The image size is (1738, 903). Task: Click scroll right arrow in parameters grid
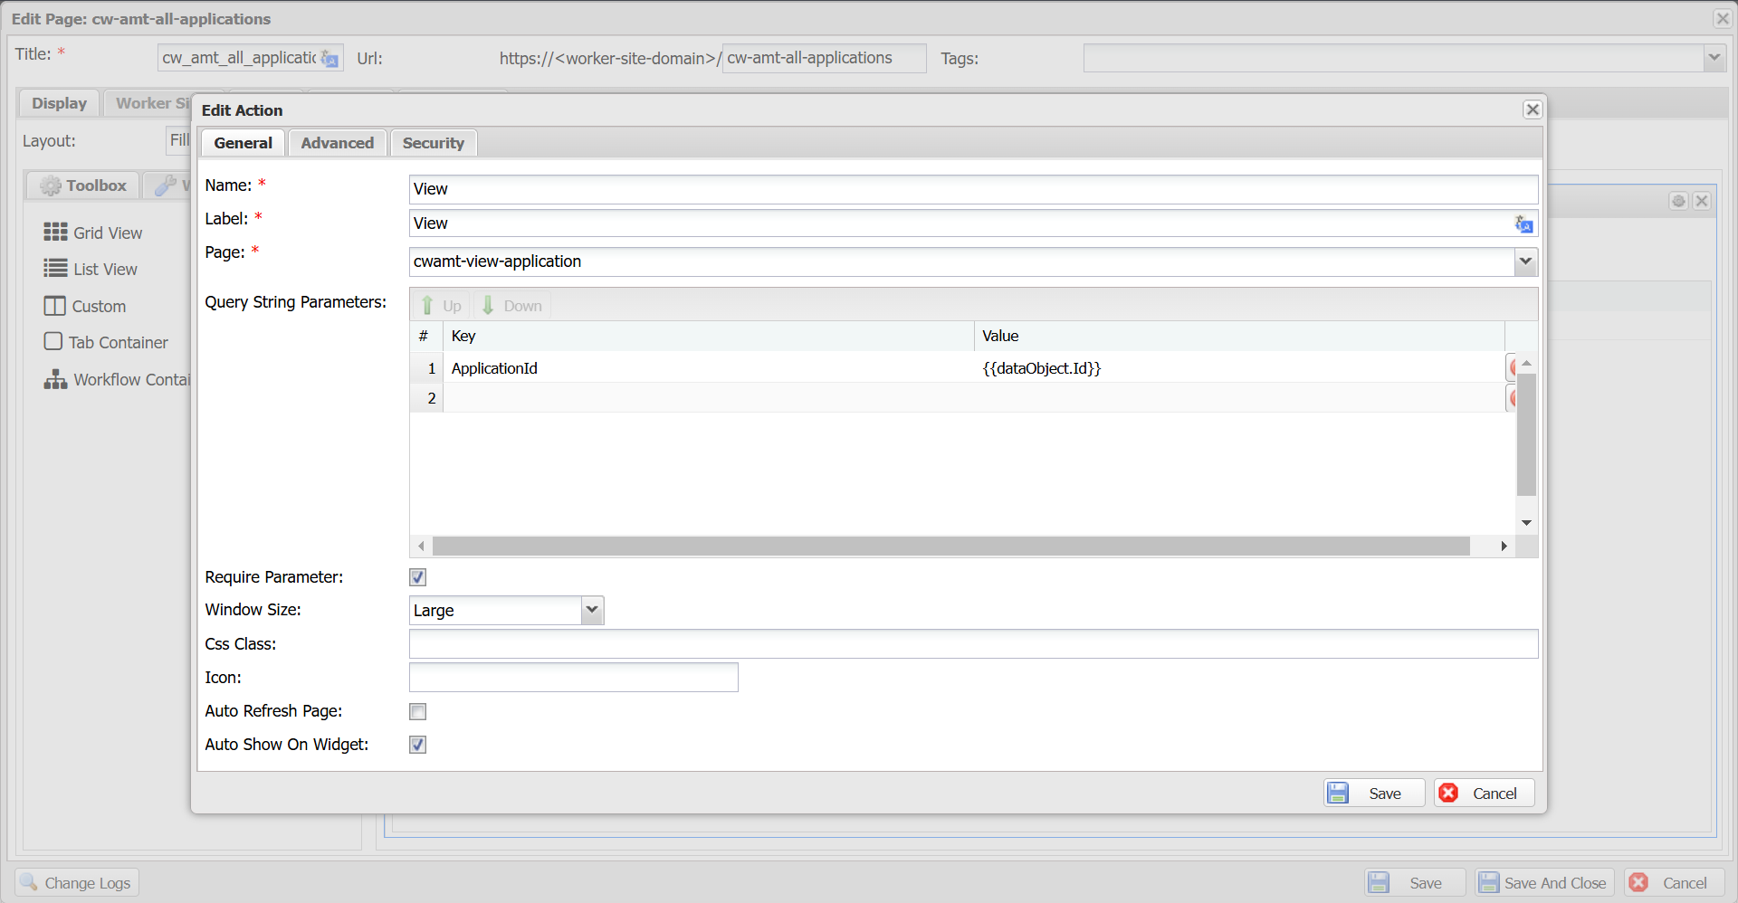pos(1504,546)
